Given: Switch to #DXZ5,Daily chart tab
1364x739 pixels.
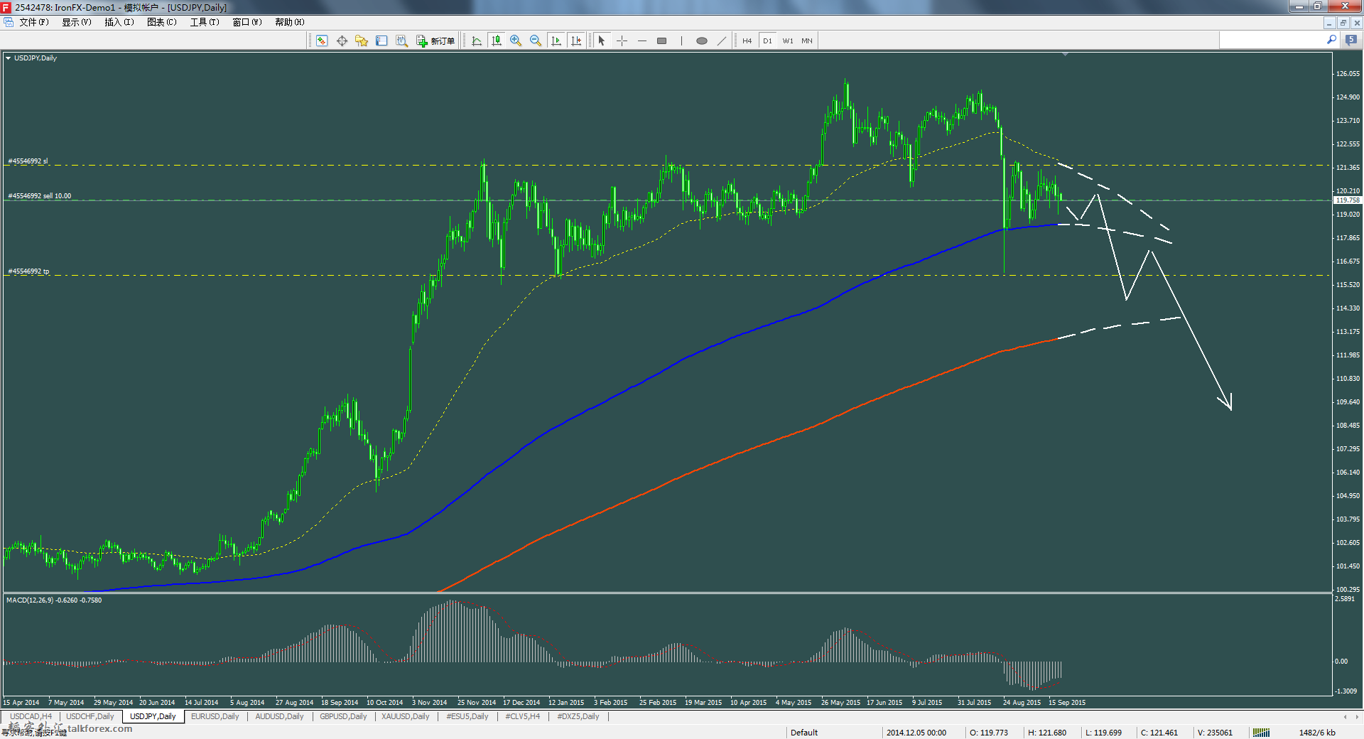Looking at the screenshot, I should 578,716.
